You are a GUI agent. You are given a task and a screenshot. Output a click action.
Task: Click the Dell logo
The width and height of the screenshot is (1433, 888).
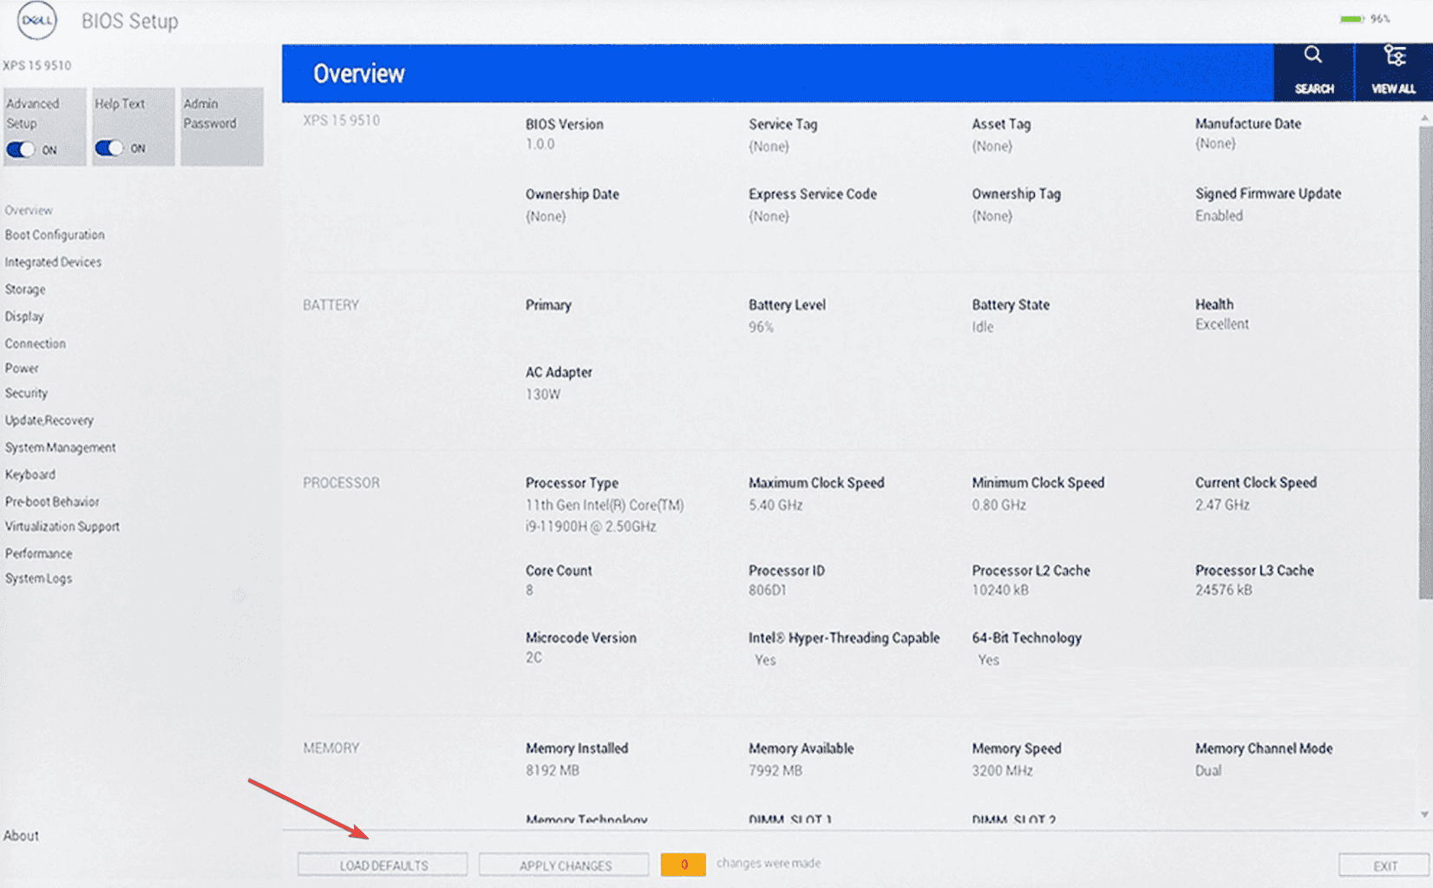[x=36, y=21]
